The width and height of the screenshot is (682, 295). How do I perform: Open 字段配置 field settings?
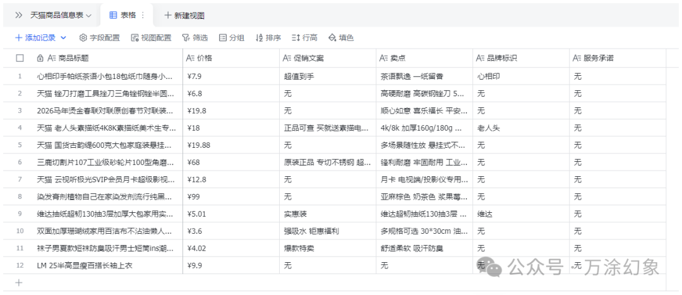pyautogui.click(x=99, y=38)
